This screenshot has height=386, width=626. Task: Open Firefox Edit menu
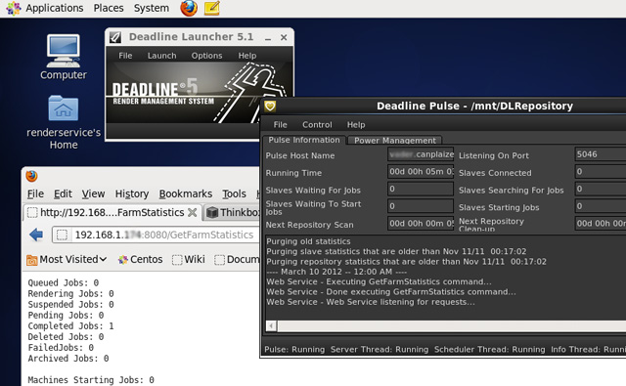point(63,193)
